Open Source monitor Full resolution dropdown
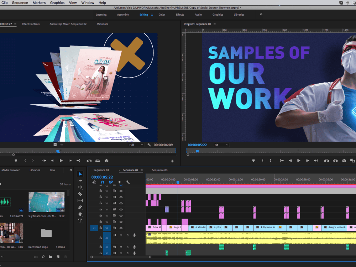This screenshot has height=267, width=356. click(x=136, y=145)
